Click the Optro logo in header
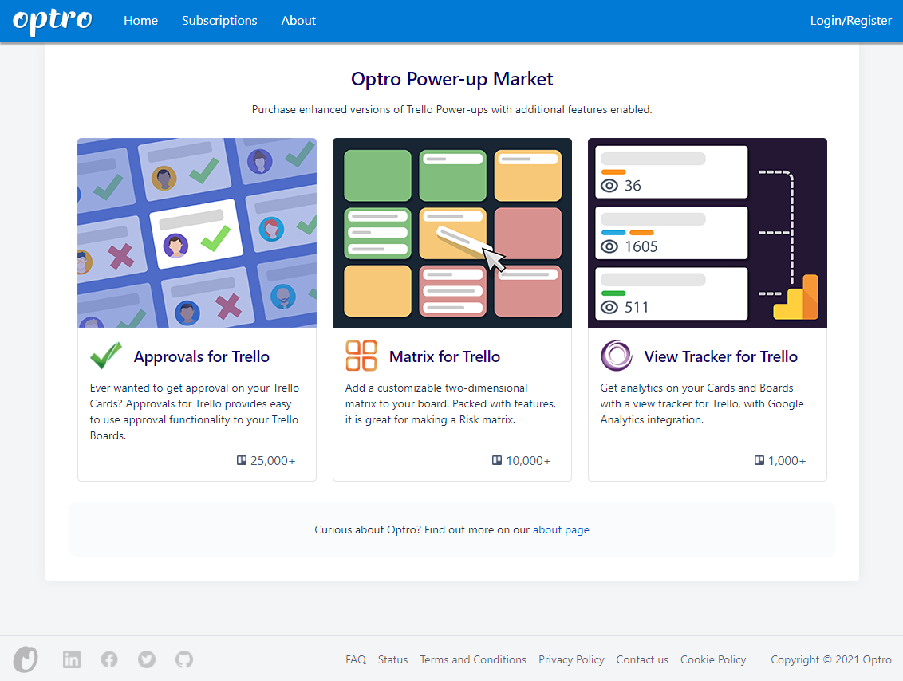The width and height of the screenshot is (903, 681). click(x=53, y=21)
